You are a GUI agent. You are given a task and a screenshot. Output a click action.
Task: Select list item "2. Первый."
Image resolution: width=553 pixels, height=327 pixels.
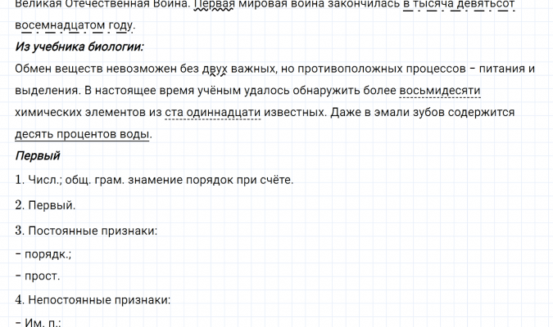click(46, 204)
